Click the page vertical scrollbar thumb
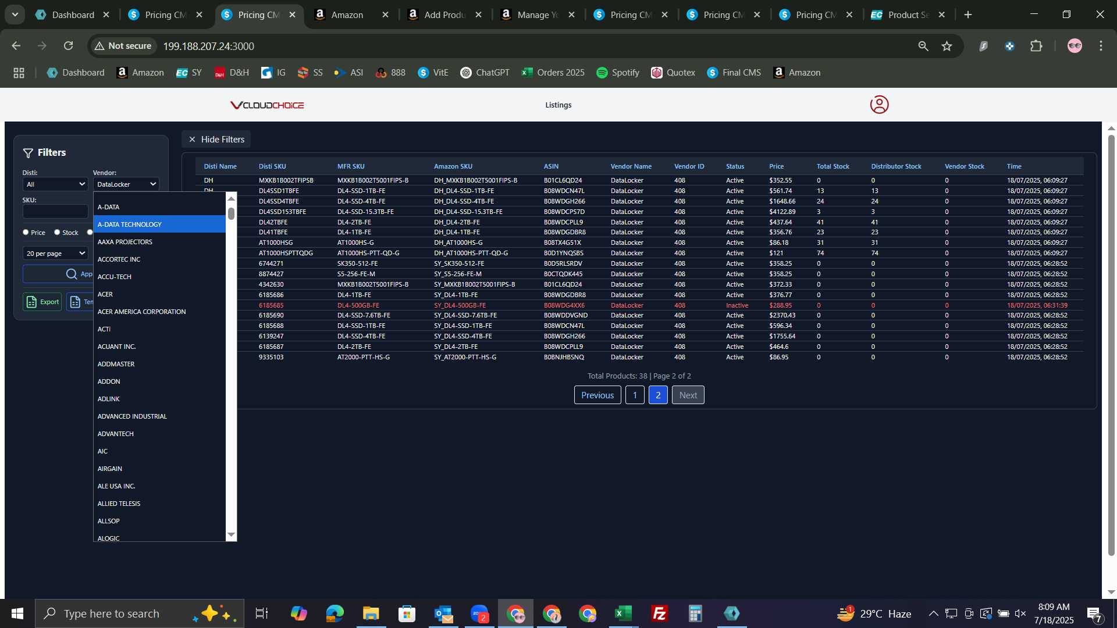Screen dimensions: 1117x628 point(1111,346)
